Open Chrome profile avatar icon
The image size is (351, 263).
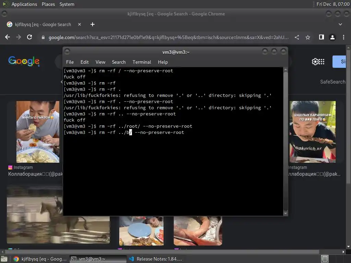332,37
